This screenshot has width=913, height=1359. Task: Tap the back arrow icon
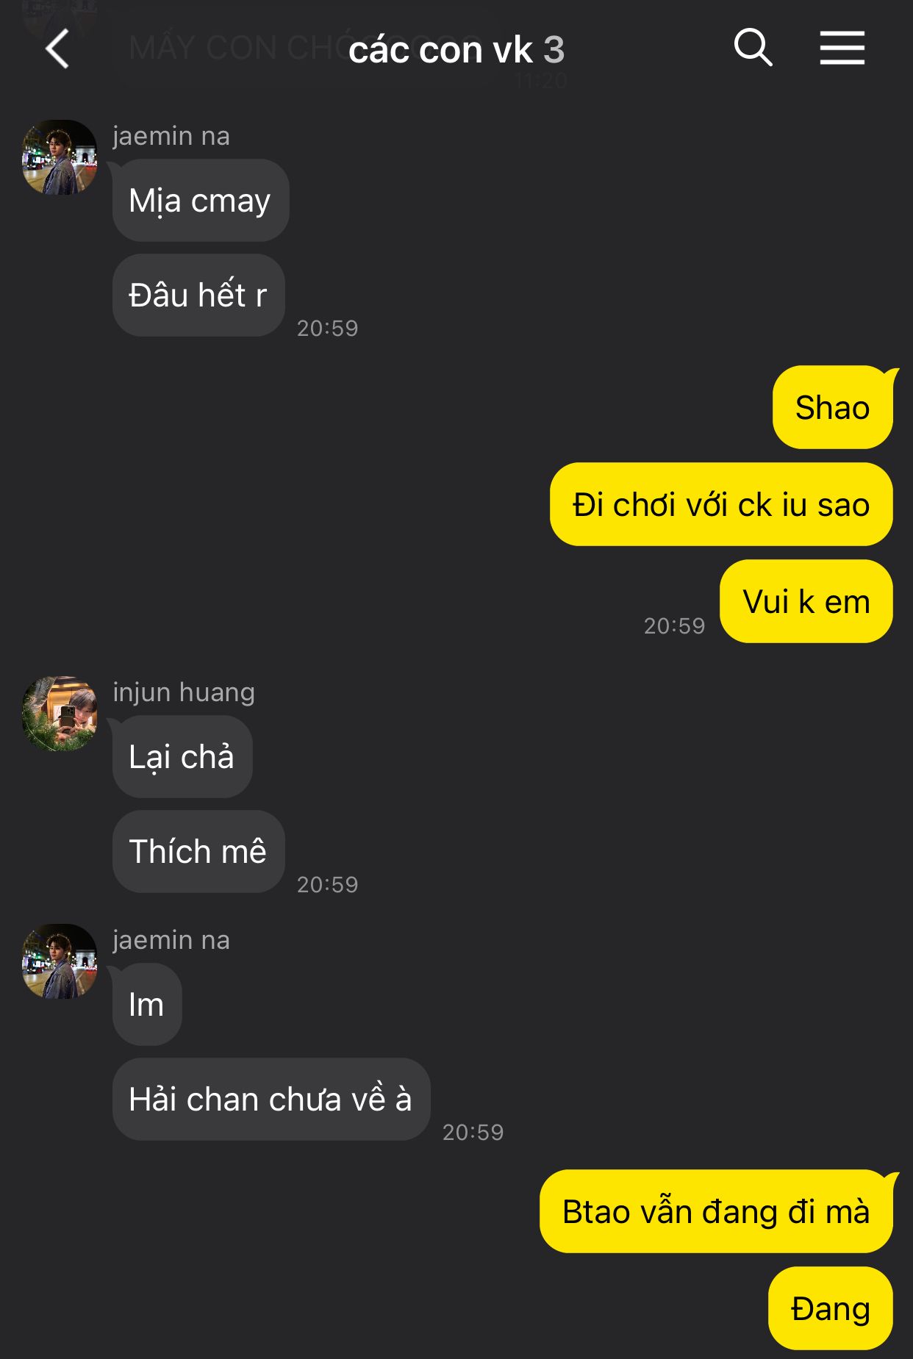tap(57, 49)
